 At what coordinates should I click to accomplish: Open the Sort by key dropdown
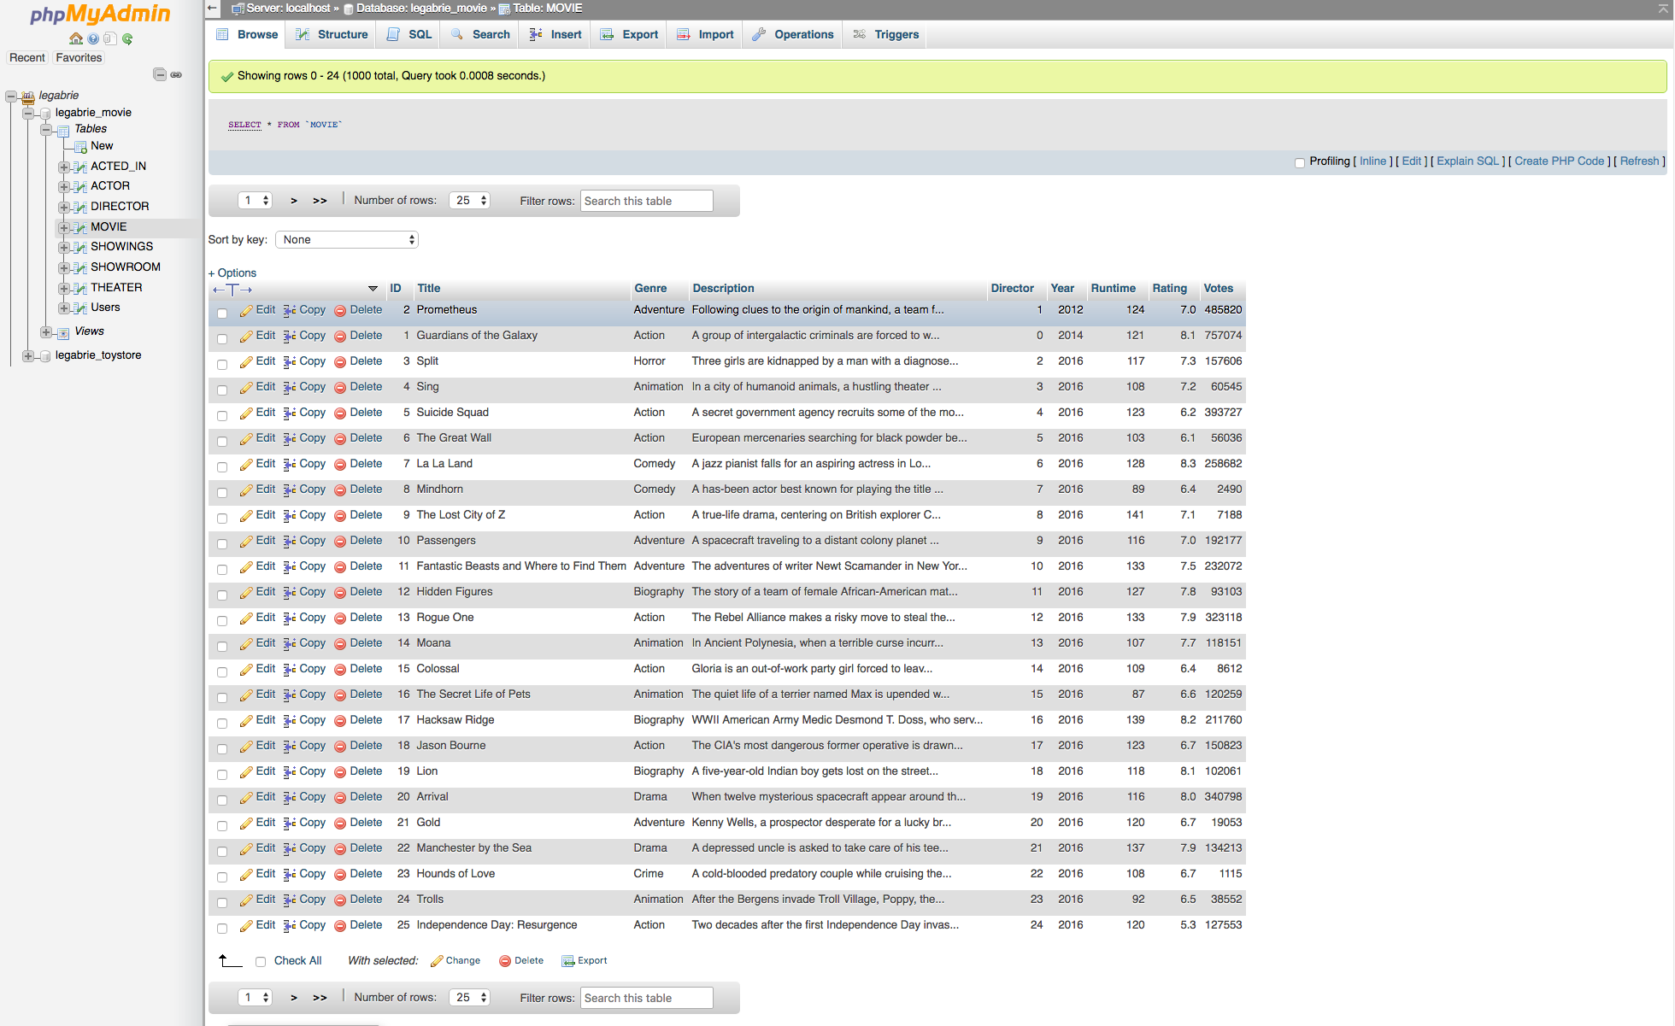[347, 240]
